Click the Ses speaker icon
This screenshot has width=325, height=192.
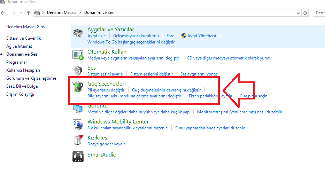(78, 70)
